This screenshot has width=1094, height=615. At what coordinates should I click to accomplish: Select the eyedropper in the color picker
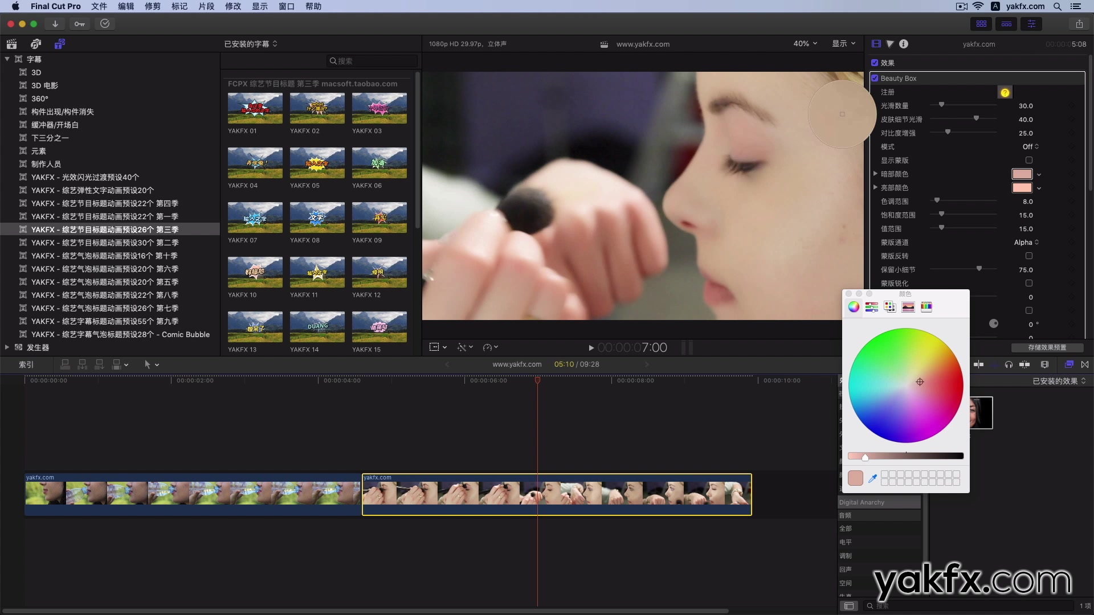(x=873, y=479)
